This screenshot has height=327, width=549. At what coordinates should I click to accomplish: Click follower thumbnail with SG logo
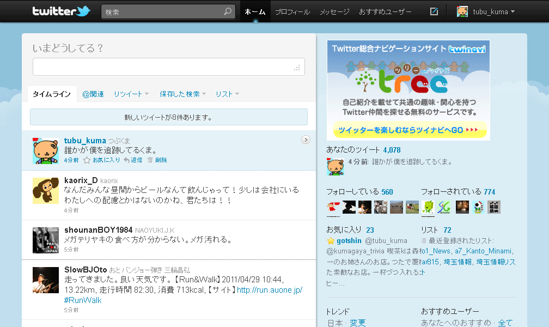click(x=443, y=207)
